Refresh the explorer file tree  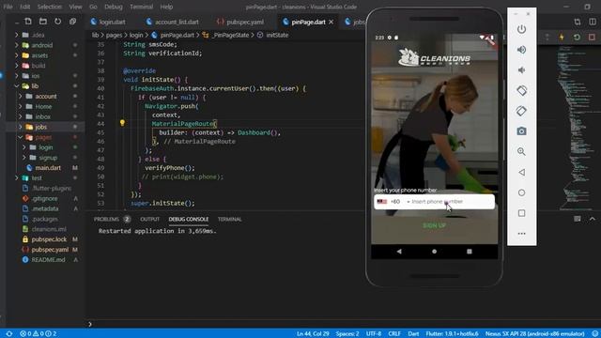pos(57,22)
